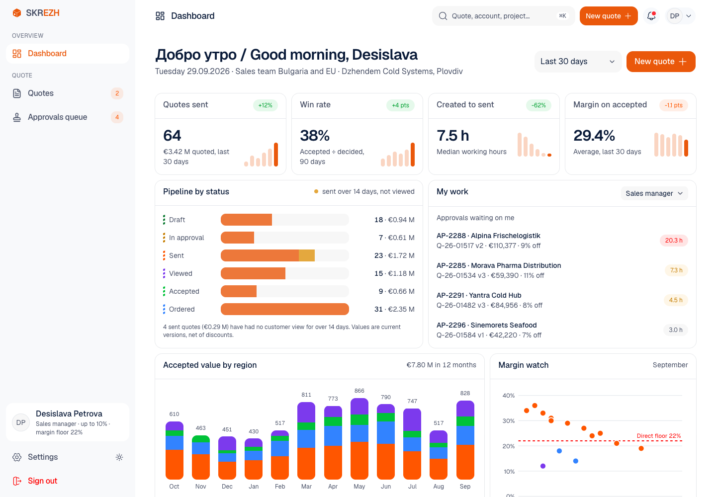Focus the Quote, account, project search field
Viewport: 716px width, 497px height.
[503, 16]
